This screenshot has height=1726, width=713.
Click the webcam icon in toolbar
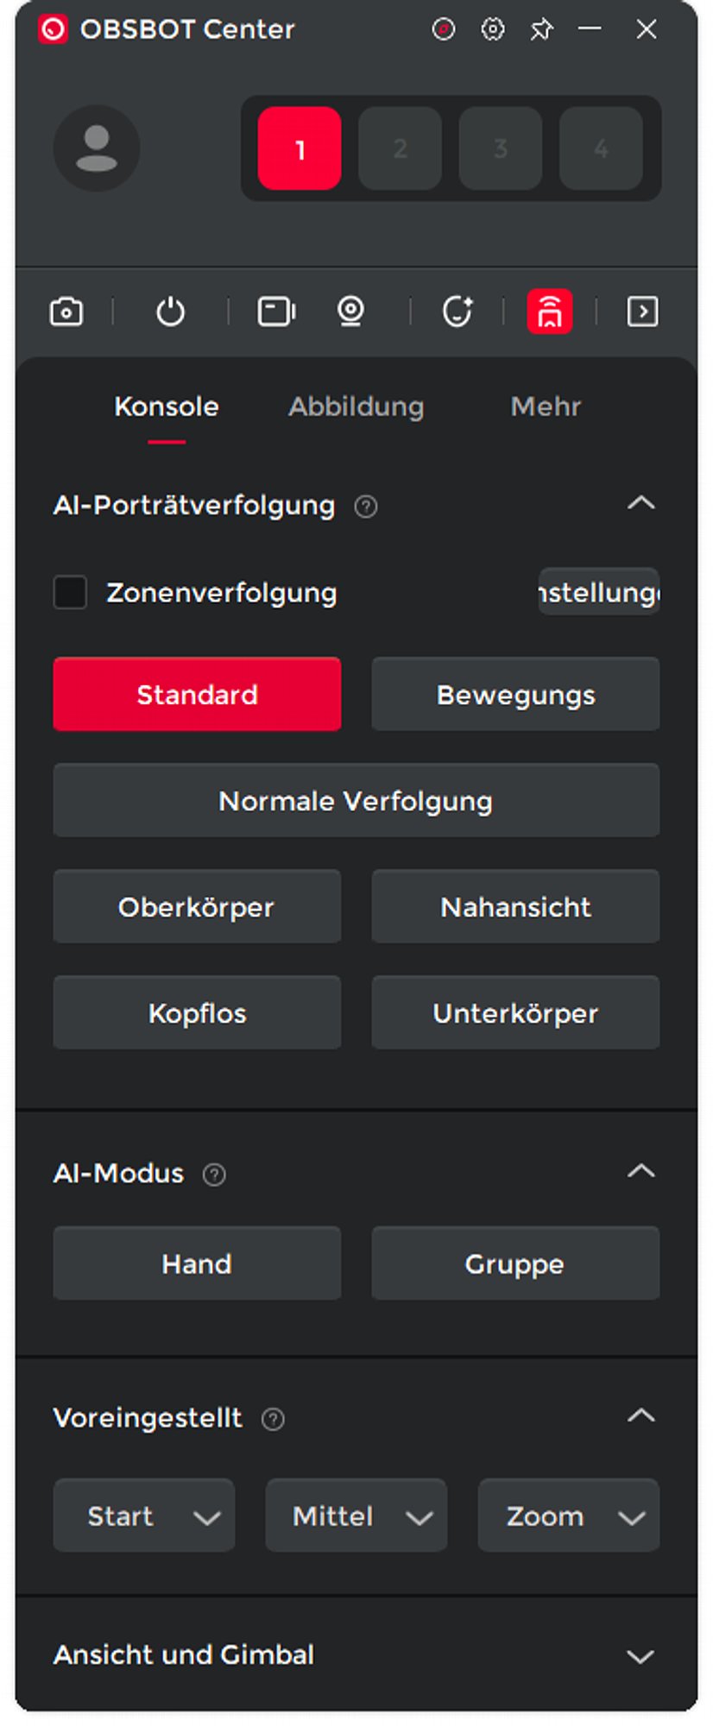(x=350, y=312)
